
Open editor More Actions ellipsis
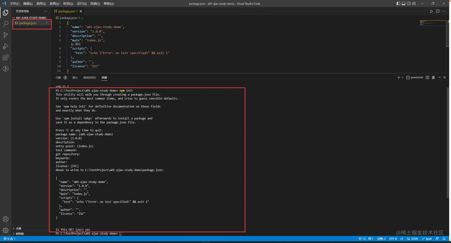pyautogui.click(x=444, y=11)
